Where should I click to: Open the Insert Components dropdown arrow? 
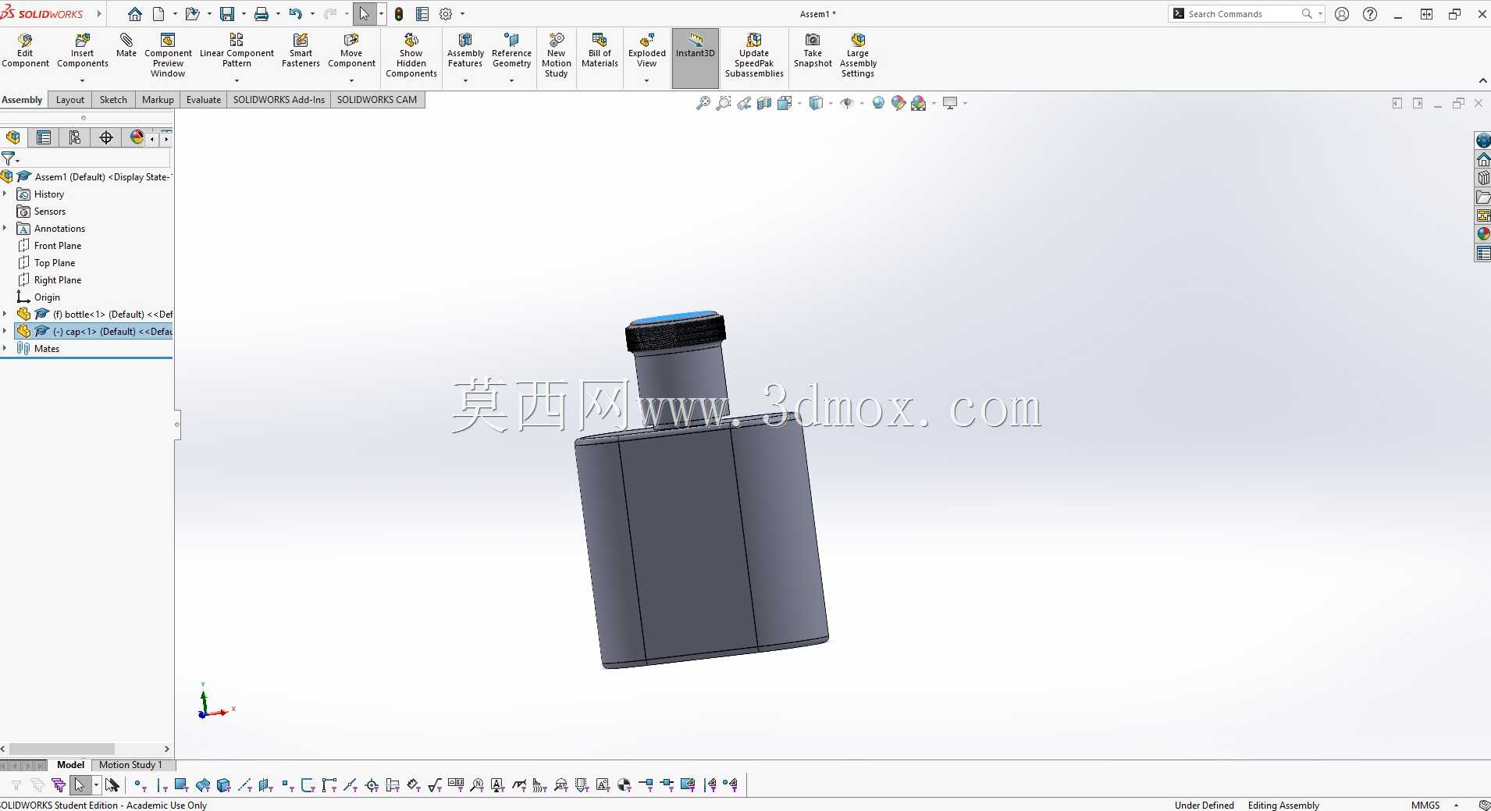point(82,81)
